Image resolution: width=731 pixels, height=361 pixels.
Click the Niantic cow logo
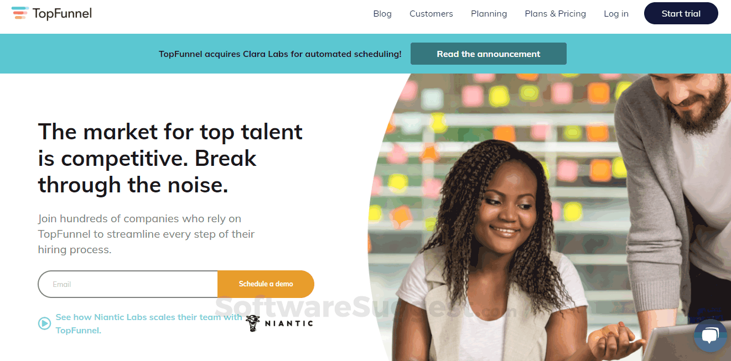pyautogui.click(x=252, y=323)
